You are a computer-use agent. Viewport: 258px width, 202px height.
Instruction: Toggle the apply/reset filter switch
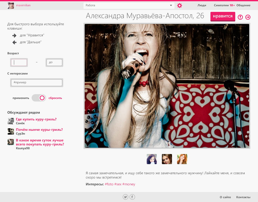tap(39, 98)
